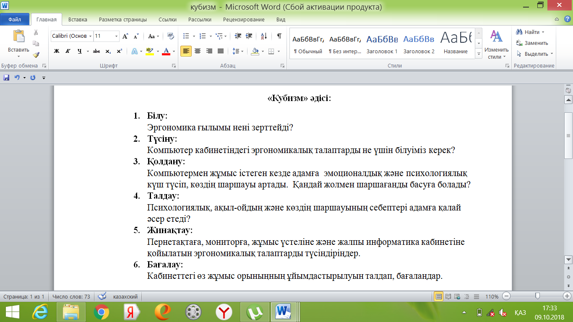Screen dimensions: 573x322
Task: Switch to the Вид tab
Action: click(x=281, y=19)
